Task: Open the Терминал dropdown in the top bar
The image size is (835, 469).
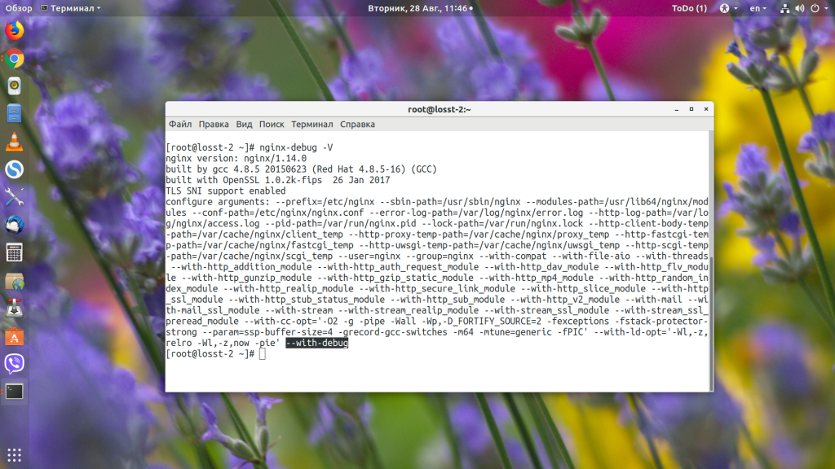Action: click(72, 7)
